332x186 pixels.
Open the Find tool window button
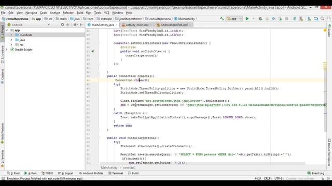click(13, 173)
